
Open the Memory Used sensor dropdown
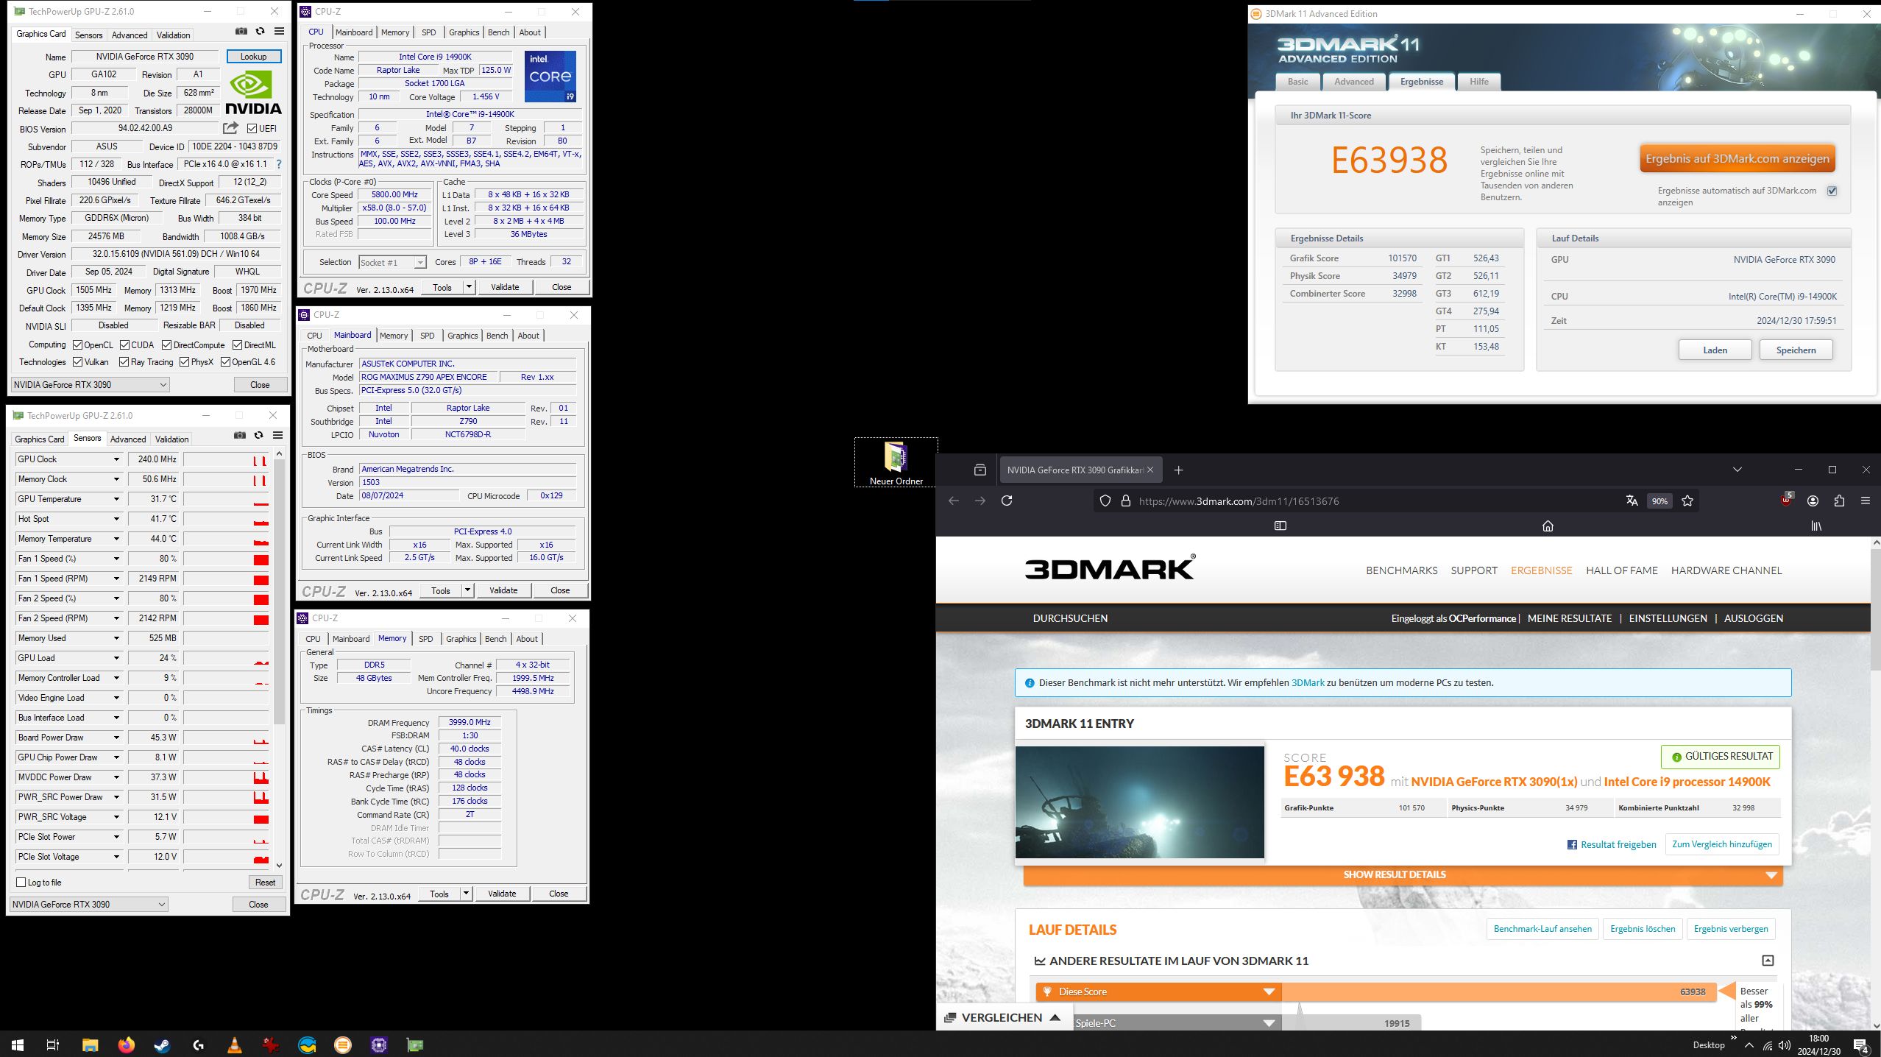(x=116, y=638)
